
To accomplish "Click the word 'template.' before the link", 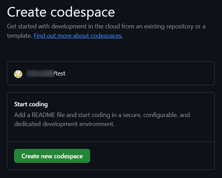I will click(19, 36).
